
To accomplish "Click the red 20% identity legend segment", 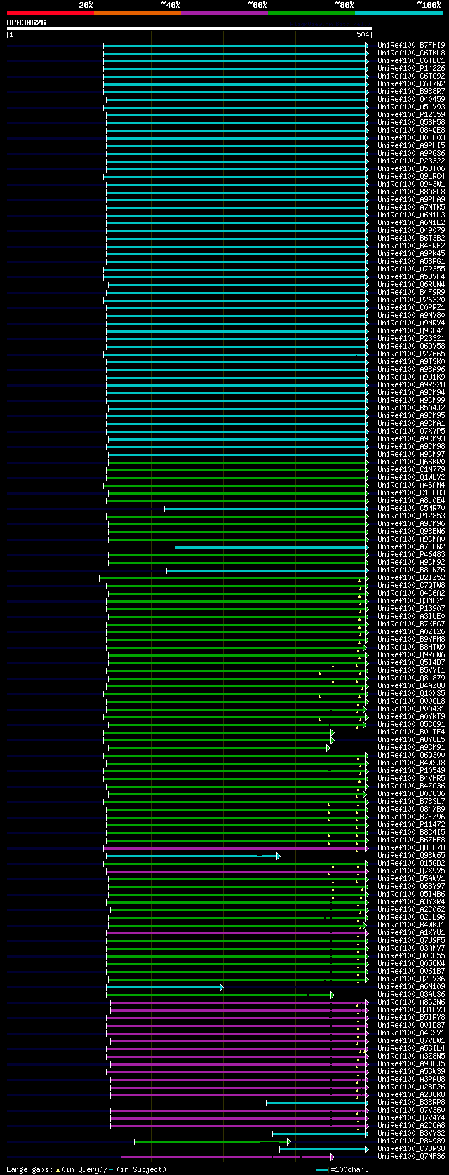I will [x=51, y=13].
